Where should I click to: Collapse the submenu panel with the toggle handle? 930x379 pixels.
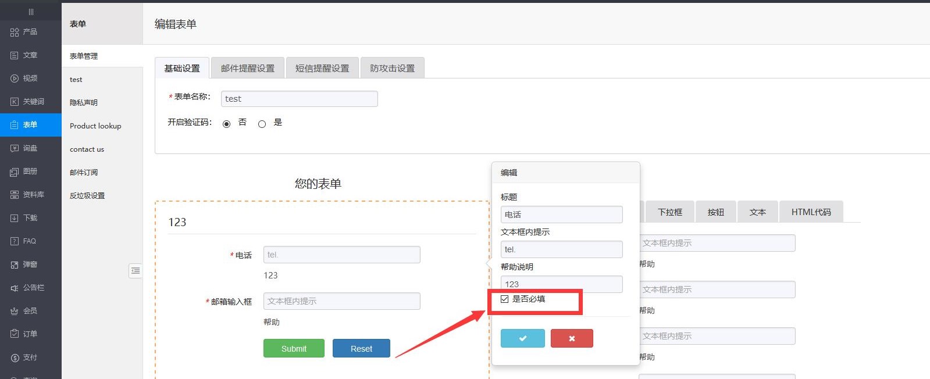click(136, 270)
